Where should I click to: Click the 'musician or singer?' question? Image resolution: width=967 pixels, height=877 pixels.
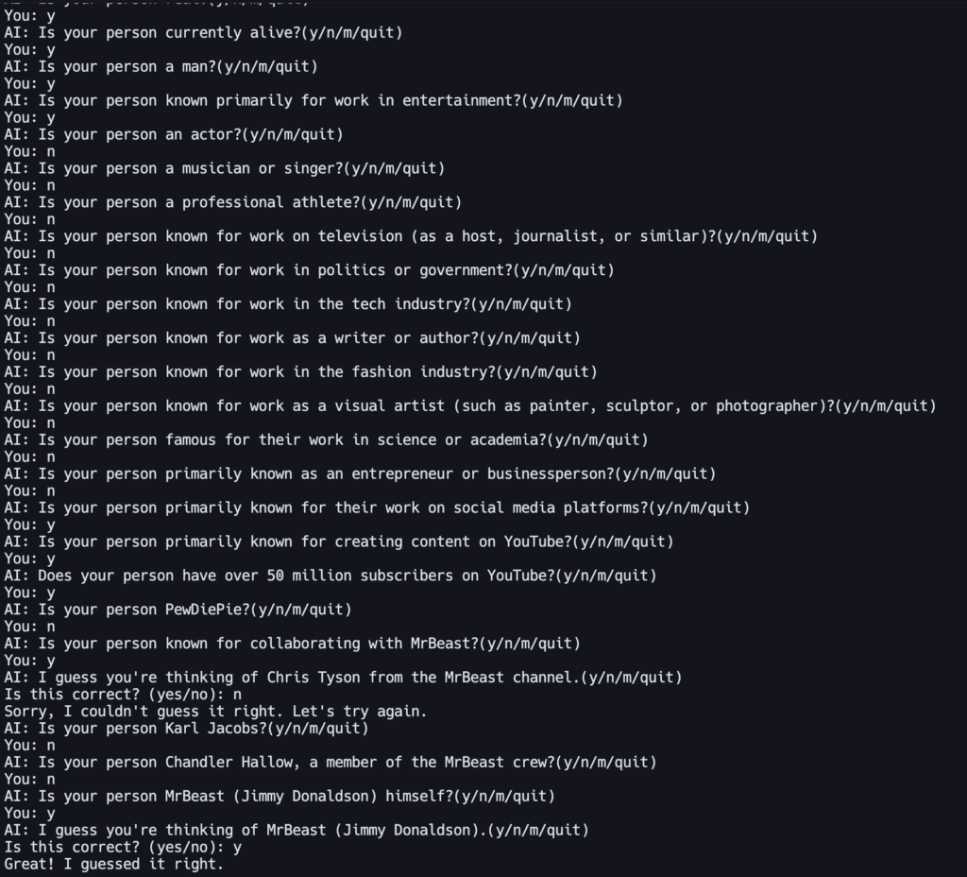(x=224, y=169)
